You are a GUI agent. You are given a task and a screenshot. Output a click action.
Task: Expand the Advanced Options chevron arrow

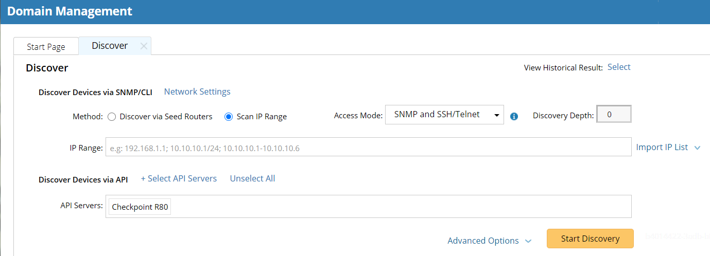pos(528,241)
